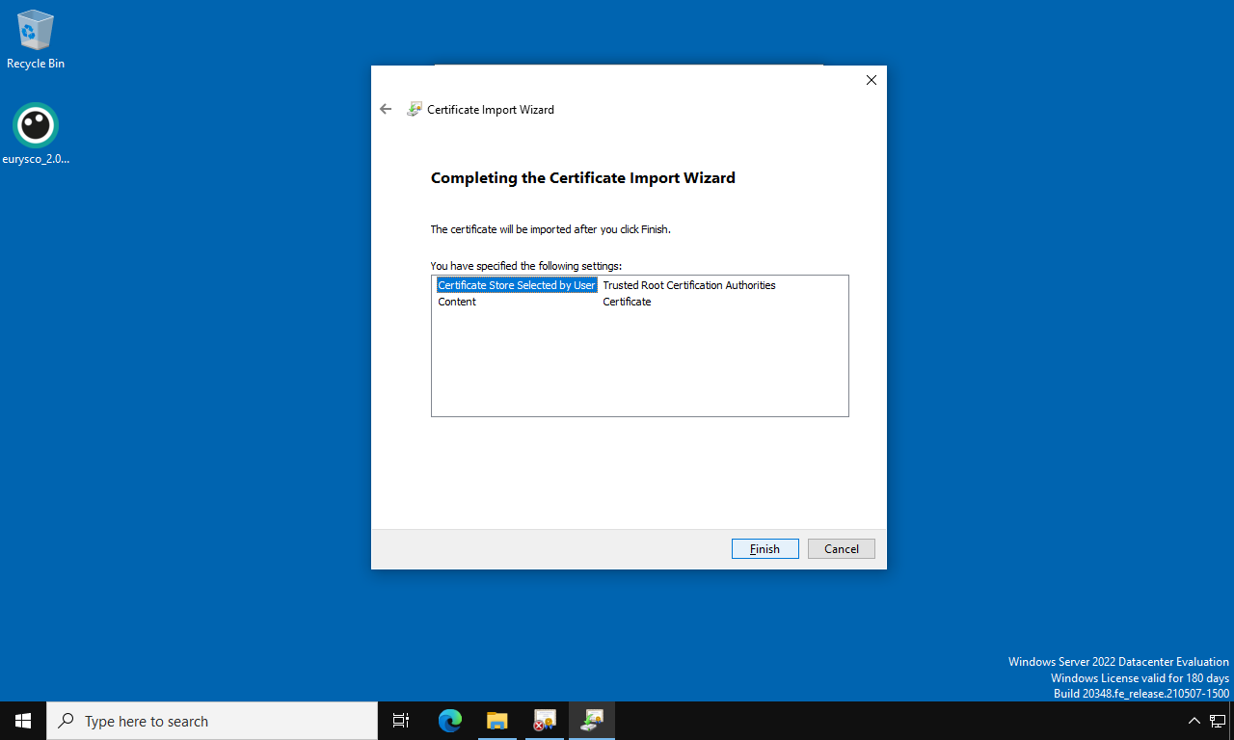1234x740 pixels.
Task: Show hidden system tray icons
Action: 1194,721
